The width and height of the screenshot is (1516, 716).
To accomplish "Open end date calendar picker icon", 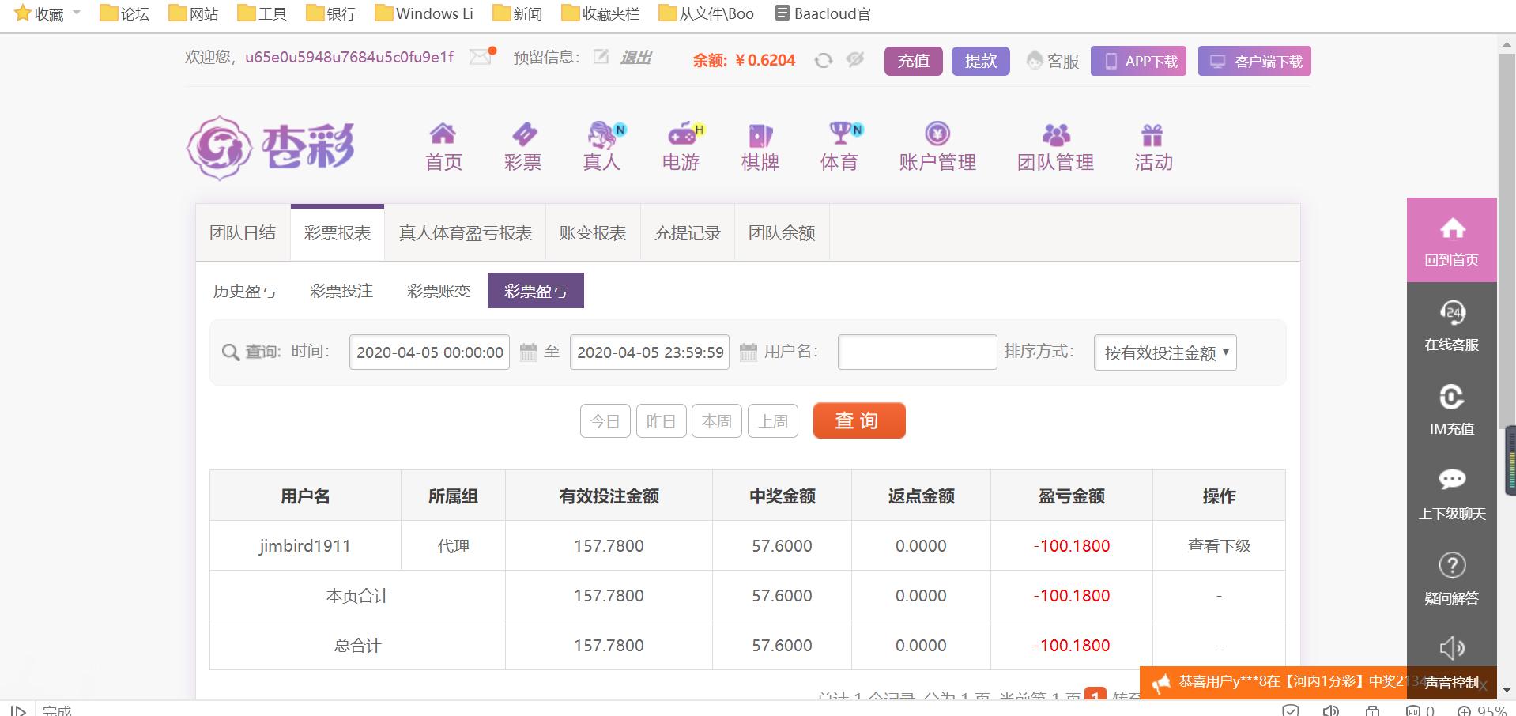I will coord(748,352).
